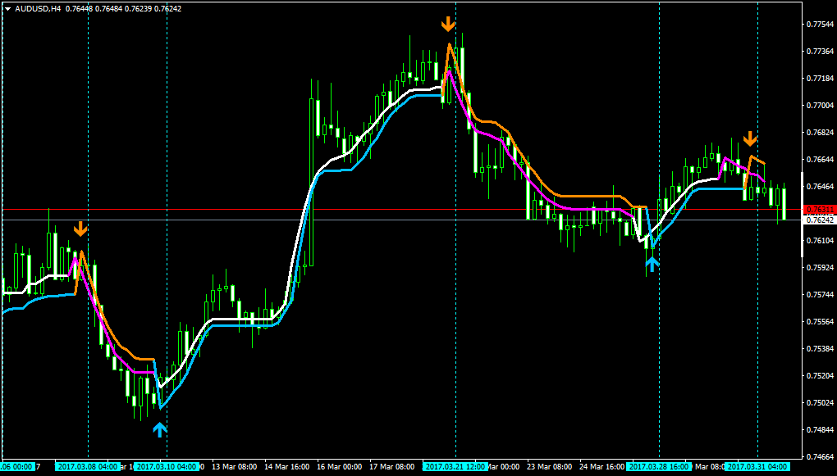Select the orange sell arrow above 2017.03.08
Viewport: 837px width, 476px height.
tap(80, 229)
